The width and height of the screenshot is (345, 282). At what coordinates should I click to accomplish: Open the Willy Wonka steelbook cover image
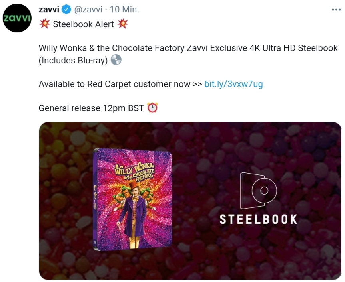132,199
